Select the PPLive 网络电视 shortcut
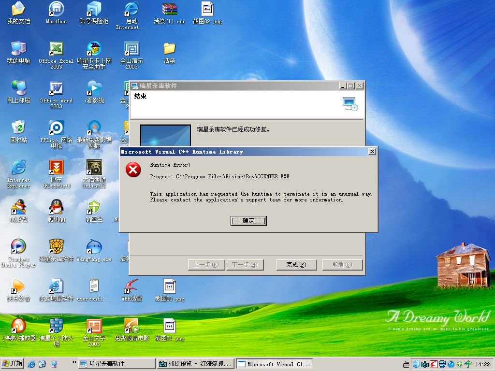 pos(56,134)
